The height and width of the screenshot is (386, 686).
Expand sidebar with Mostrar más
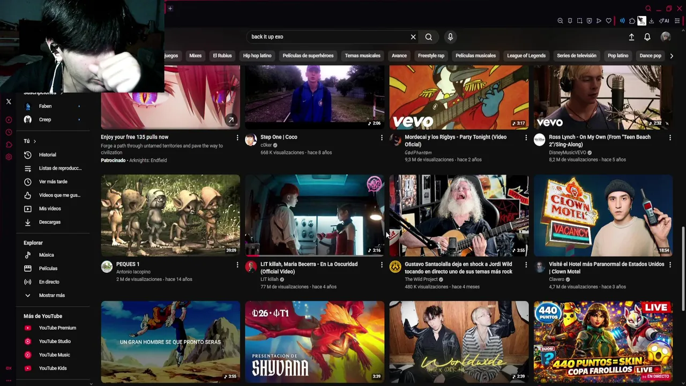(x=52, y=295)
